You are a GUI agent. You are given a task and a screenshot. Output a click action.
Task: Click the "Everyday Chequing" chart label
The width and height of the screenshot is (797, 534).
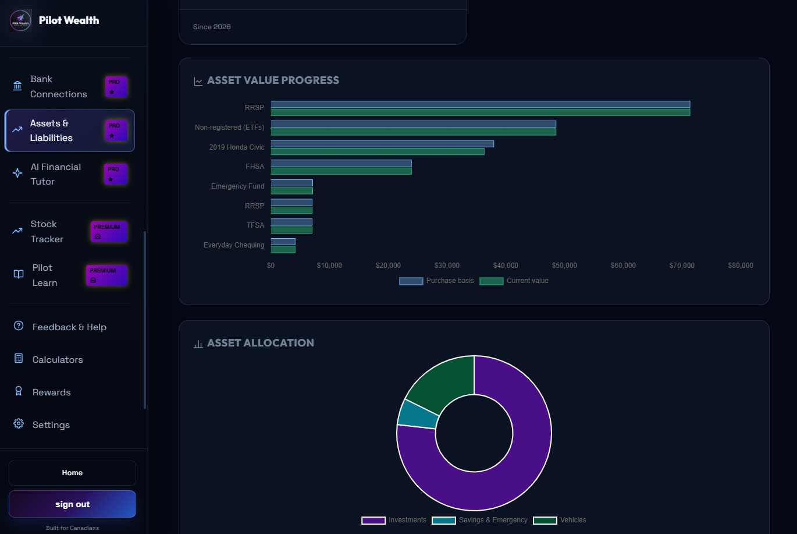tap(234, 245)
